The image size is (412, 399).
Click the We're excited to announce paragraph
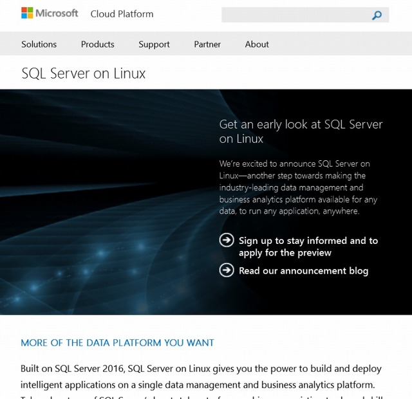(x=298, y=187)
